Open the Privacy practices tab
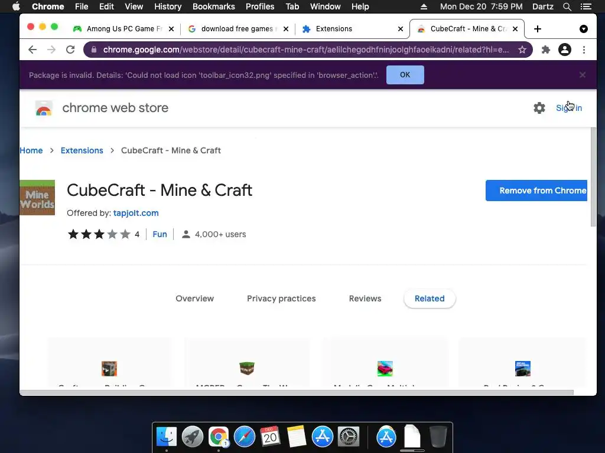605x453 pixels. [281, 298]
